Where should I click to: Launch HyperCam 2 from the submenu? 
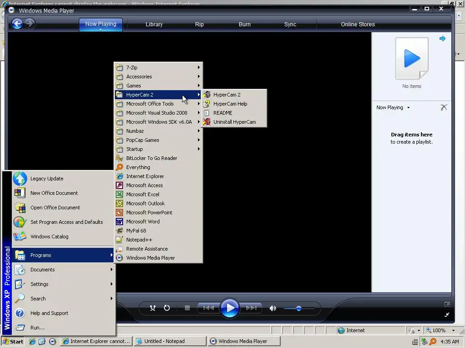(x=234, y=95)
